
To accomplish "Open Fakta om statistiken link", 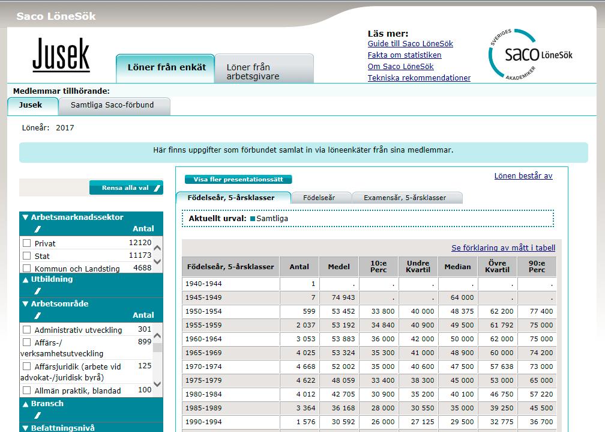I will coord(405,55).
